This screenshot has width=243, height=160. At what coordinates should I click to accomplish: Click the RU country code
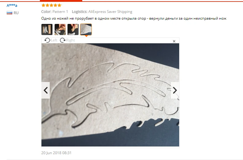(x=16, y=13)
